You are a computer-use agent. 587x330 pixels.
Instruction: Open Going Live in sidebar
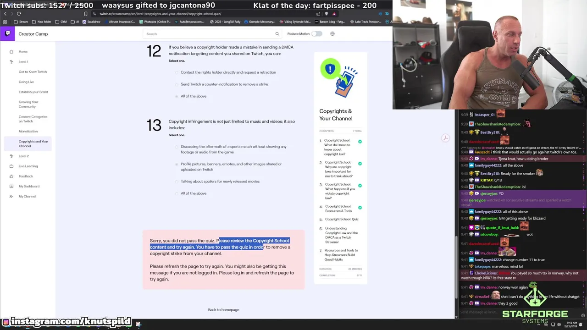pyautogui.click(x=26, y=82)
